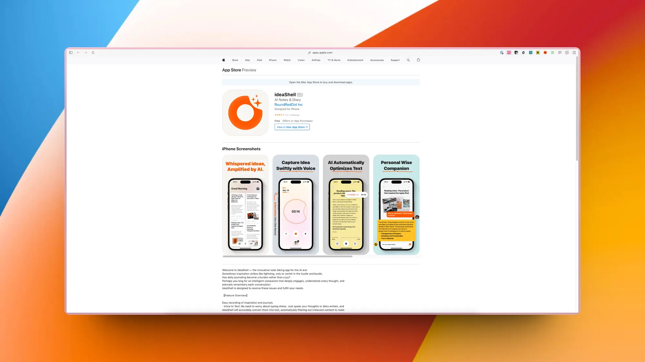Reload the page
645x362 pixels.
[x=93, y=52]
